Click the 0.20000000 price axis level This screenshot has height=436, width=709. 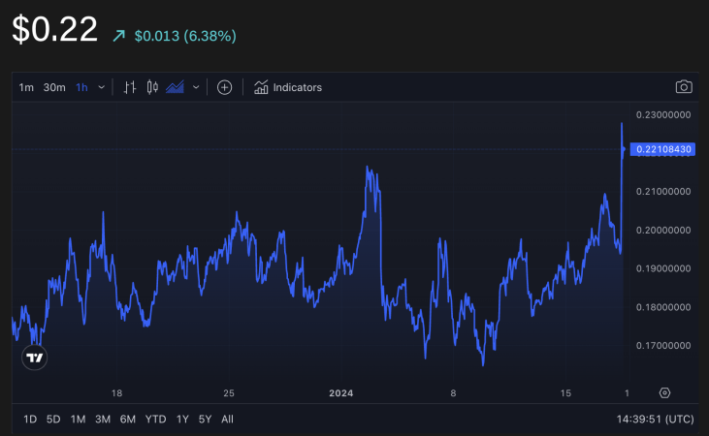pos(661,231)
